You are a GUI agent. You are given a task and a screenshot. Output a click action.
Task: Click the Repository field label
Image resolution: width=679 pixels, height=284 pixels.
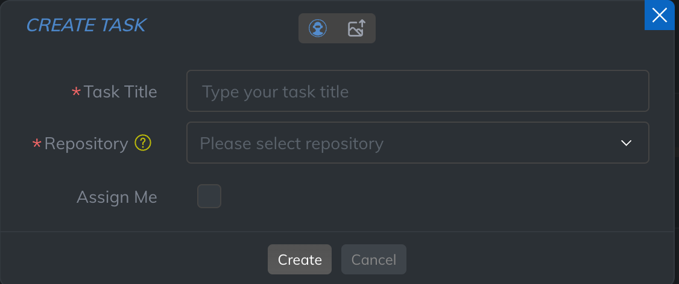tap(86, 144)
